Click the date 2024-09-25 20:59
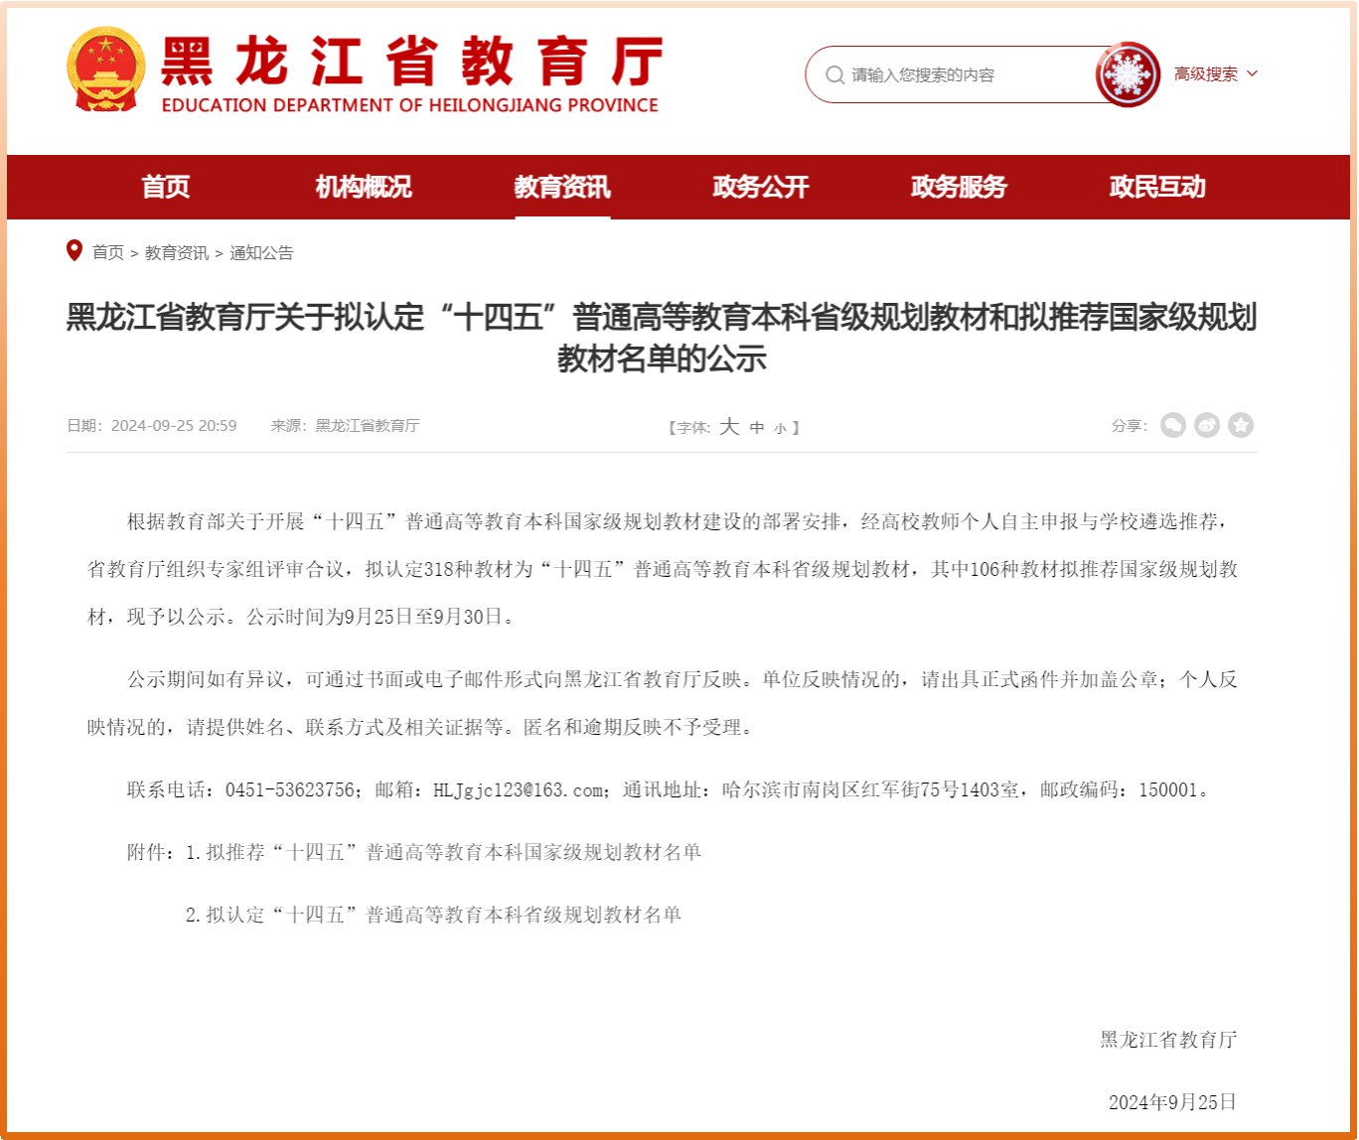 click(174, 425)
